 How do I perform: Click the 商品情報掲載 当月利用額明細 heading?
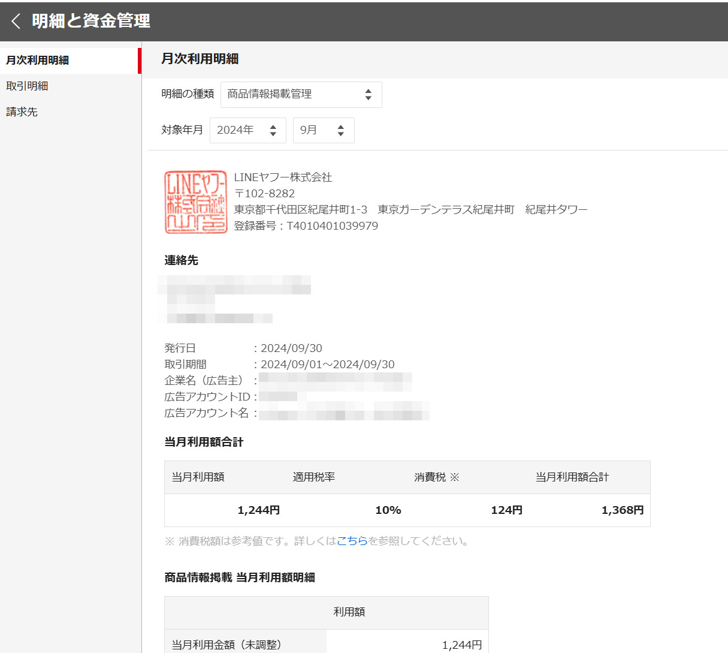tap(240, 577)
